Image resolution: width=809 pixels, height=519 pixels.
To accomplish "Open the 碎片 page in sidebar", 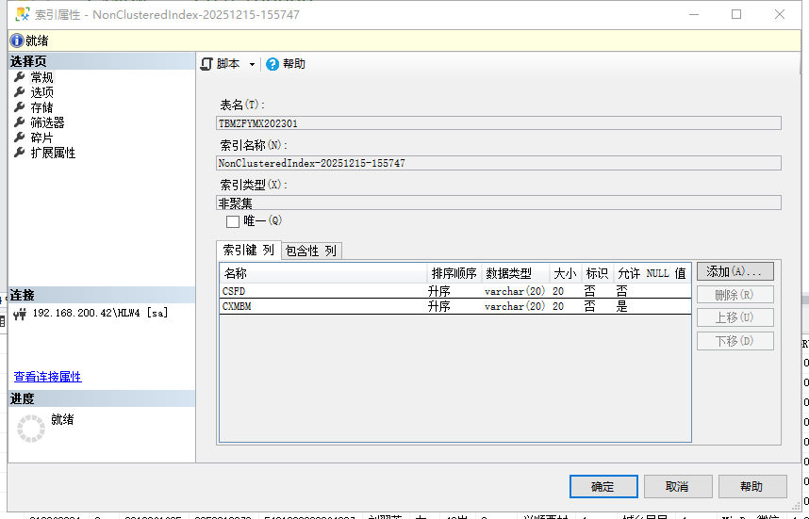I will pos(41,138).
